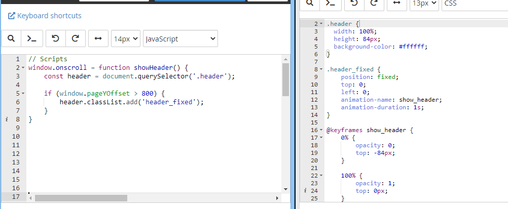Collapse the .header rule fold at line 2

click(x=321, y=24)
